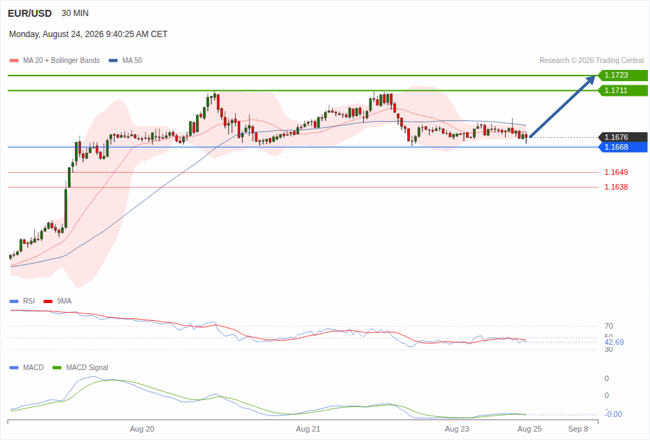Screen dimensions: 650x440
Task: Click the MA 50 legend label
Action: [132, 60]
